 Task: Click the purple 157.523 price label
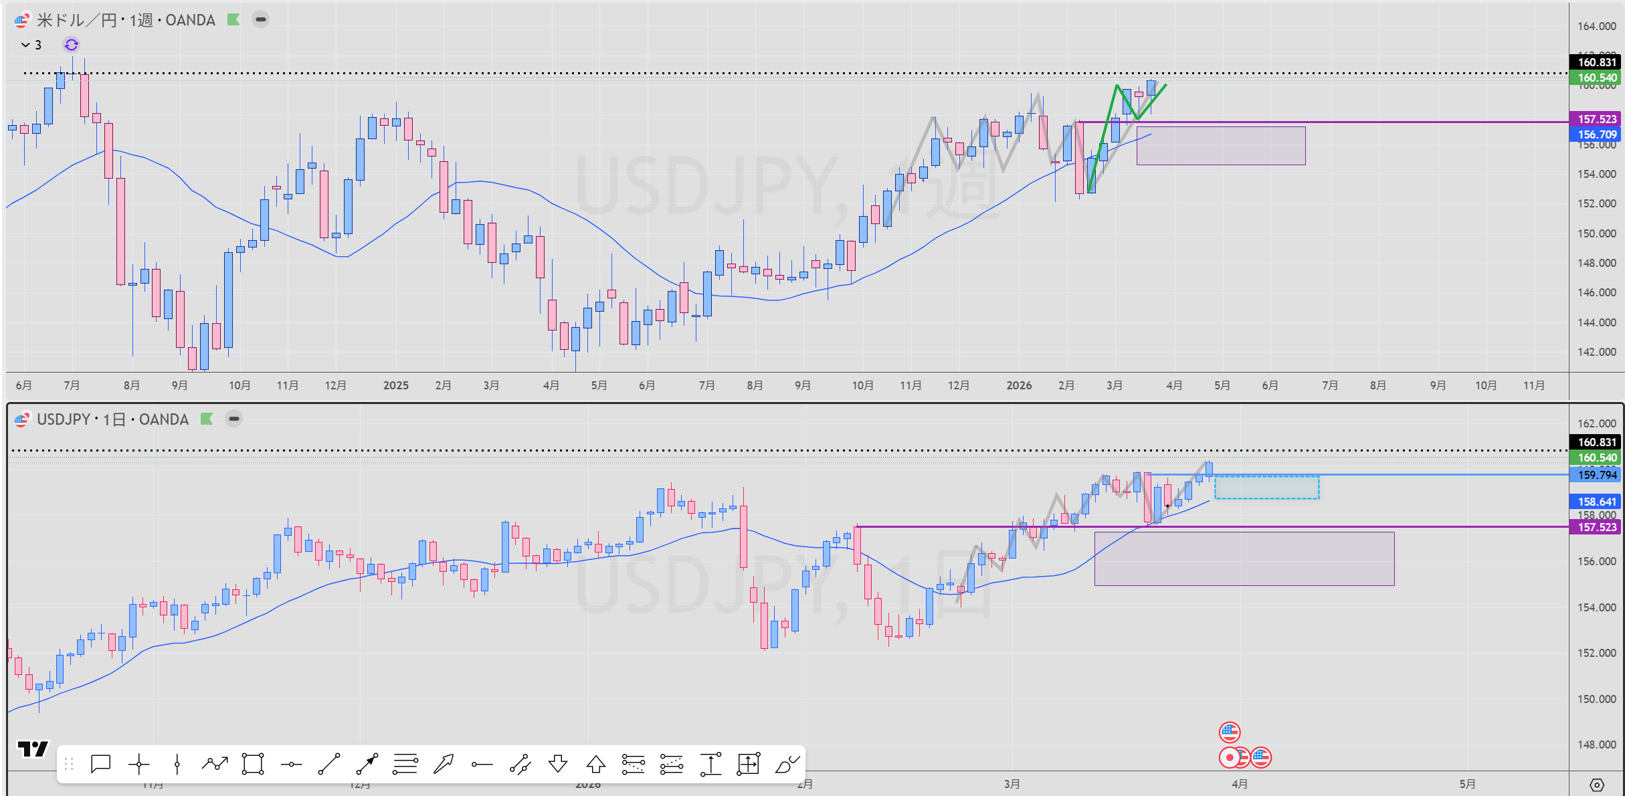[1596, 119]
